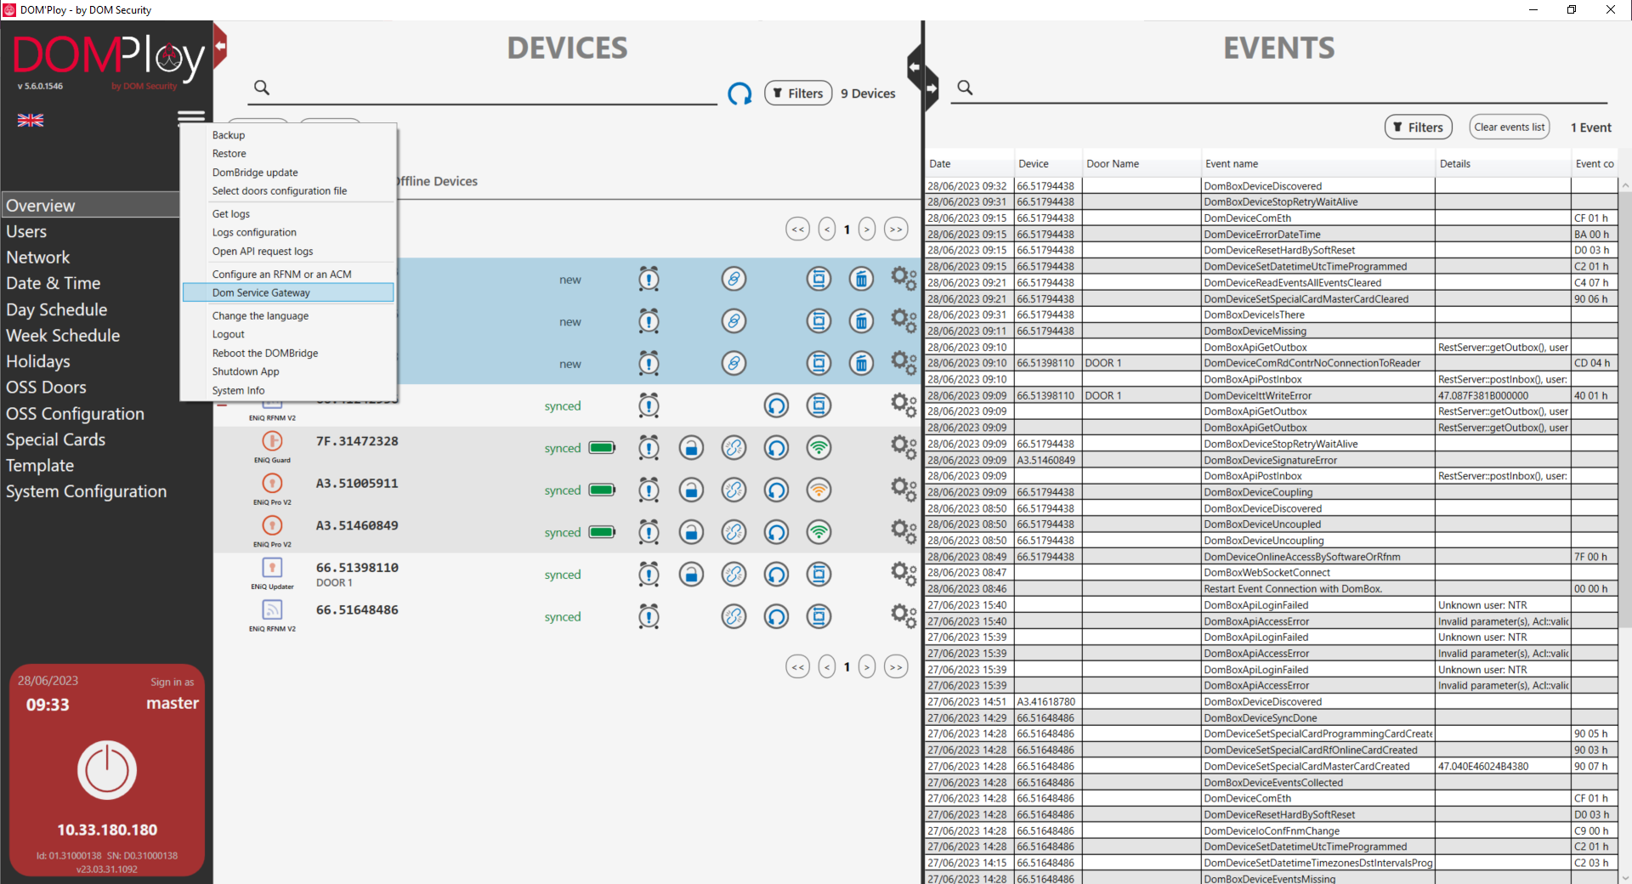Click the orange wifi icon for device A3.51005911
The width and height of the screenshot is (1632, 884).
819,490
